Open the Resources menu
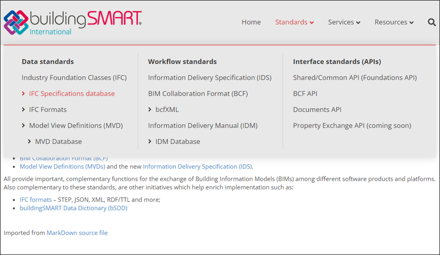 click(x=391, y=22)
